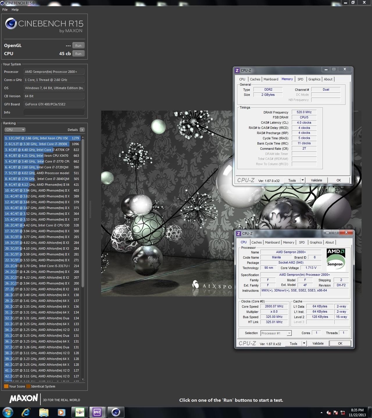Select ranking row 23 Core i5-3317U
The image size is (372, 418).
[x=42, y=266]
